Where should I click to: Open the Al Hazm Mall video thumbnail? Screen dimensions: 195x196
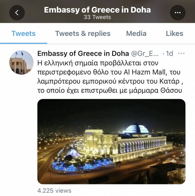[111, 142]
